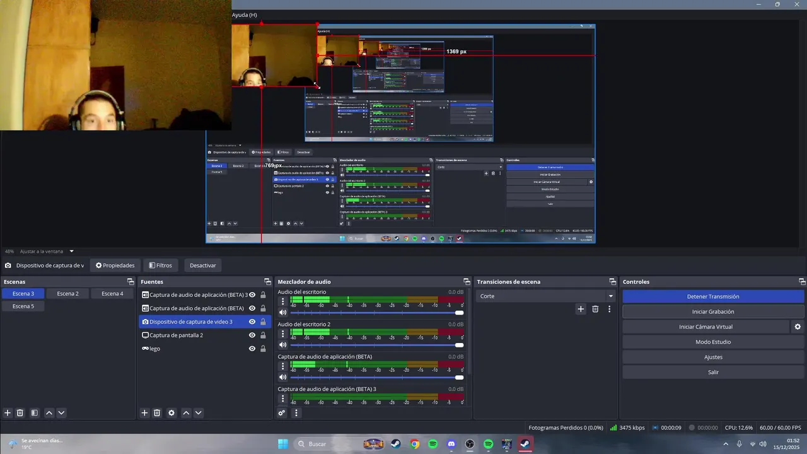Add a new scene with plus icon

tap(8, 413)
